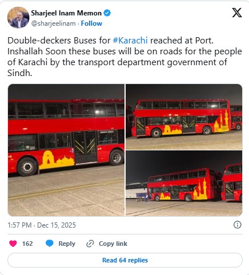
Task: Open the X logo icon
Action: pyautogui.click(x=237, y=13)
